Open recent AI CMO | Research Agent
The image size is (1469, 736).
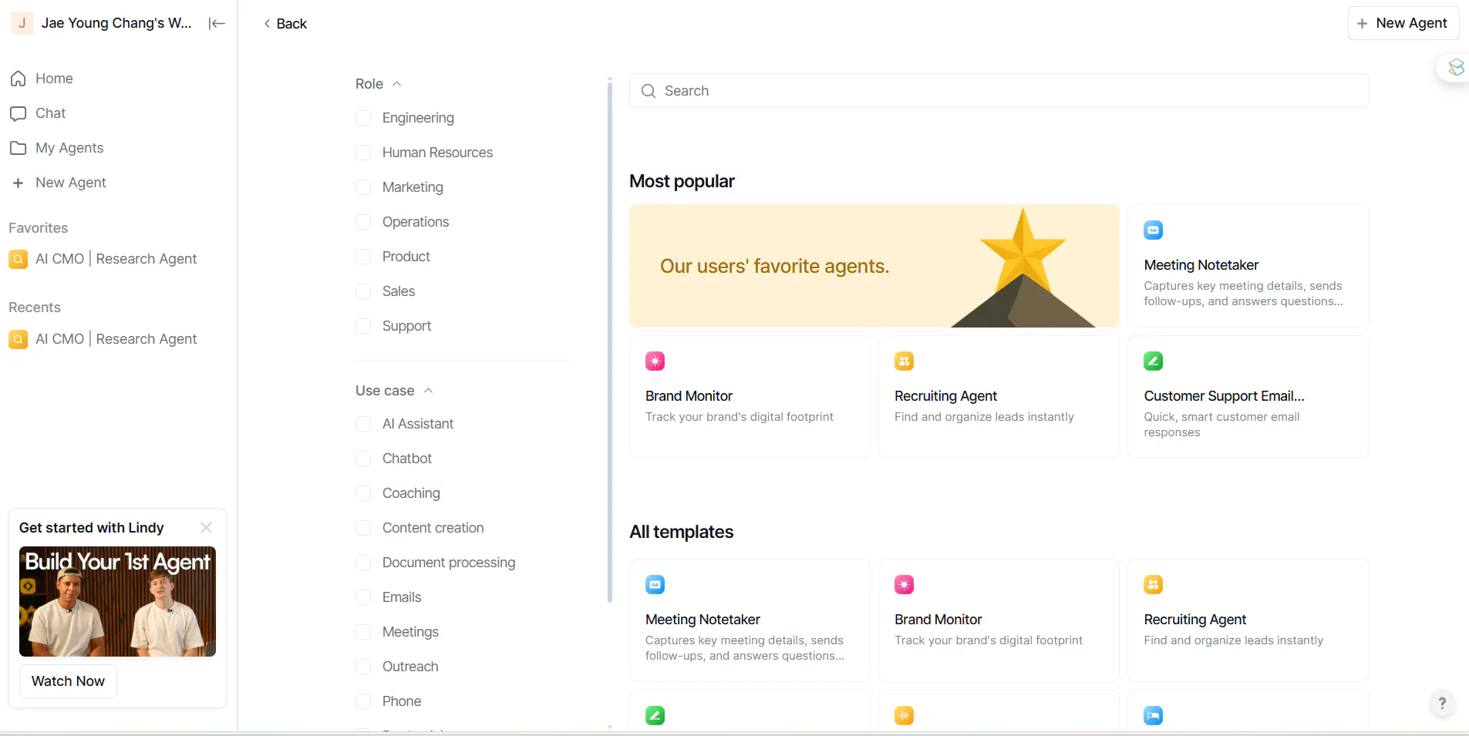[x=116, y=339]
